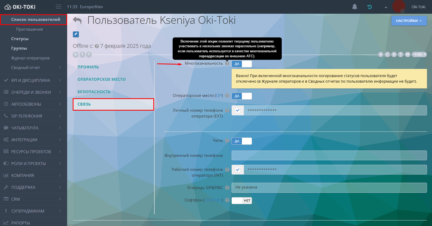
Task: Click the 11:33 Europe/Kiev time text
Action: point(85,7)
